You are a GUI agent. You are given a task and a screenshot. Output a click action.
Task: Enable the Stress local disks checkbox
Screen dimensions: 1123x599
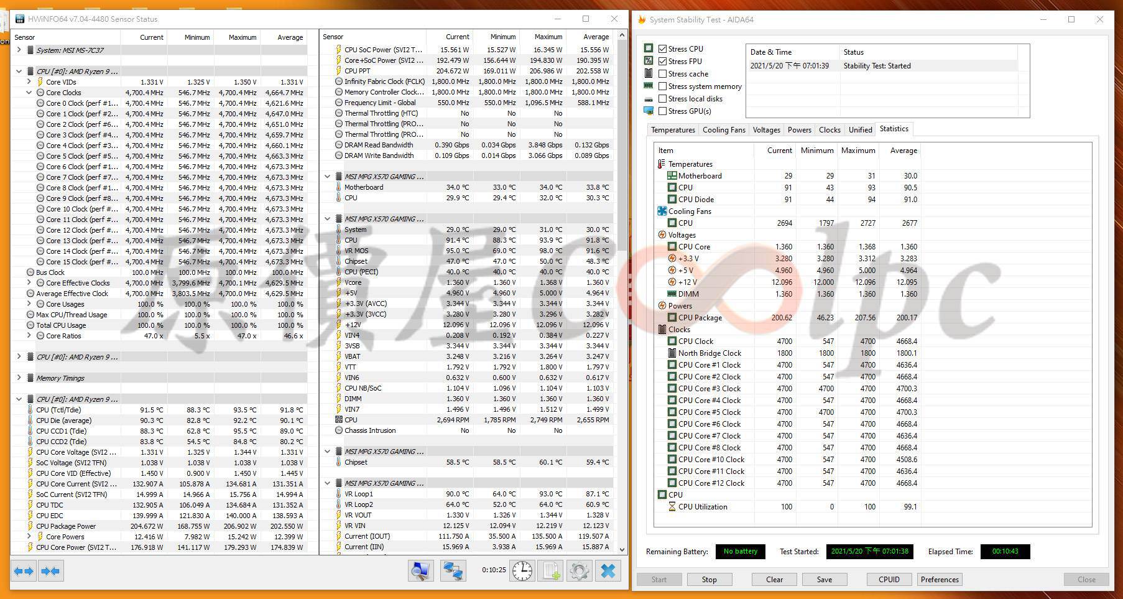663,98
